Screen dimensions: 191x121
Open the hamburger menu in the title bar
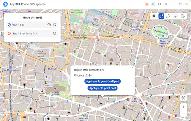coord(166,4)
